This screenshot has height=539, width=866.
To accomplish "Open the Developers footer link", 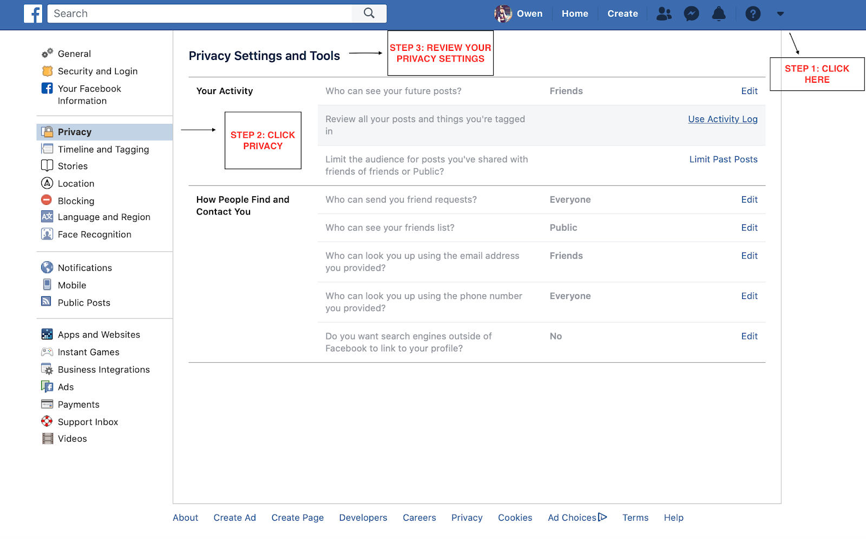I will coord(363,517).
